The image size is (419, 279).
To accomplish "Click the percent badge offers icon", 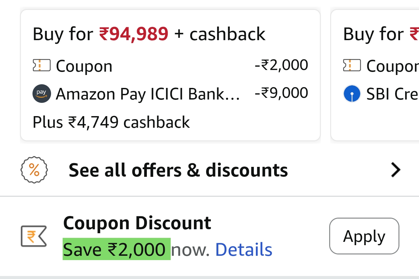I will point(34,170).
